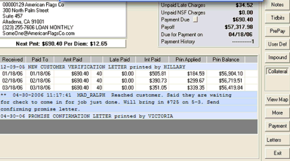Image resolution: width=290 pixels, height=161 pixels.
Task: Click the Letters button
Action: pyautogui.click(x=277, y=140)
